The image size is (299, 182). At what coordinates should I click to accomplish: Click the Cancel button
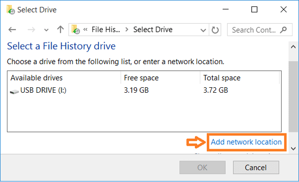[256, 168]
